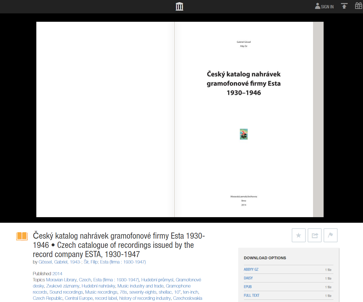Screen dimensions: 363x302
Task: Click the small cover image on the title page
Action: pos(244,134)
